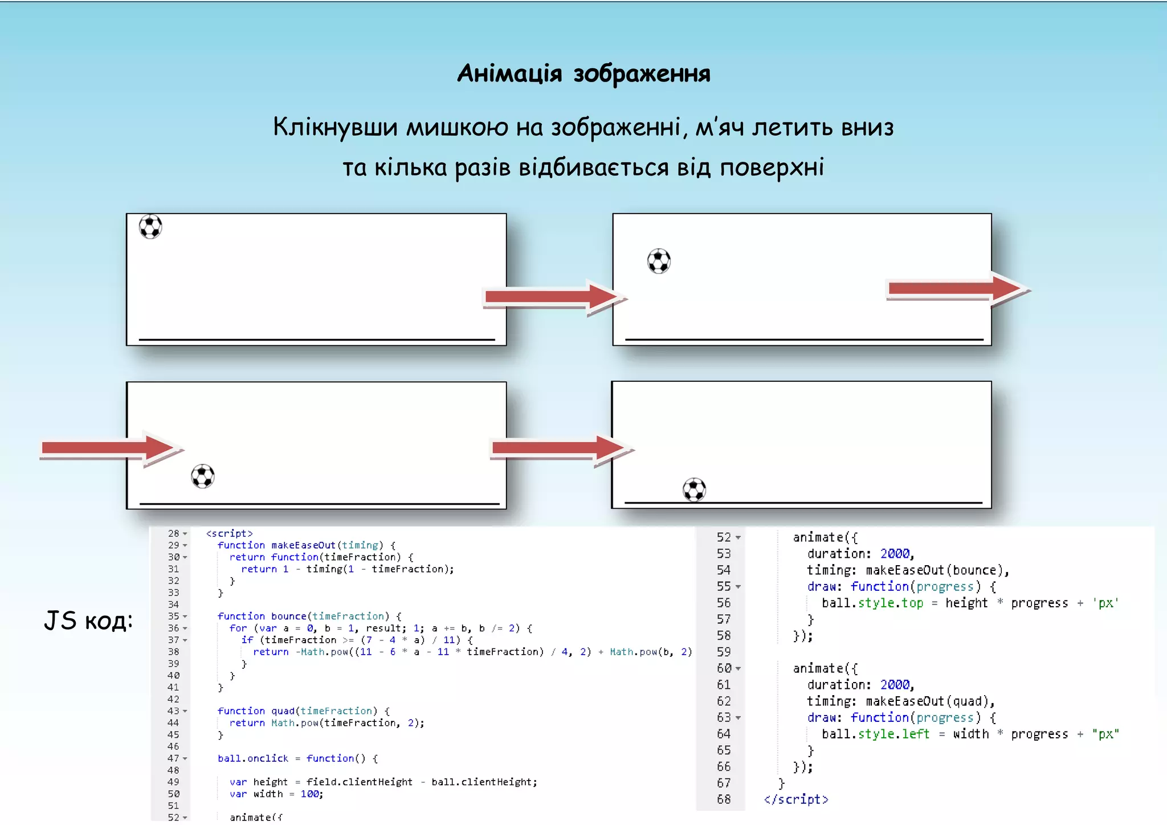Click the falling soccer ball in the second frame
The width and height of the screenshot is (1167, 825).
coord(659,262)
